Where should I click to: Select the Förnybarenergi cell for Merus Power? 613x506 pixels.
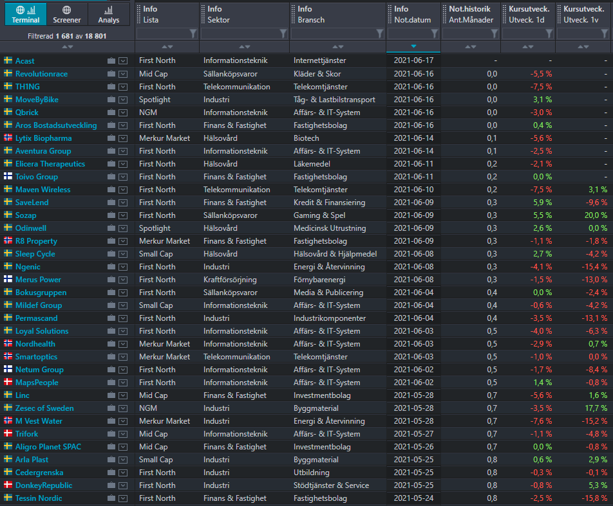319,280
